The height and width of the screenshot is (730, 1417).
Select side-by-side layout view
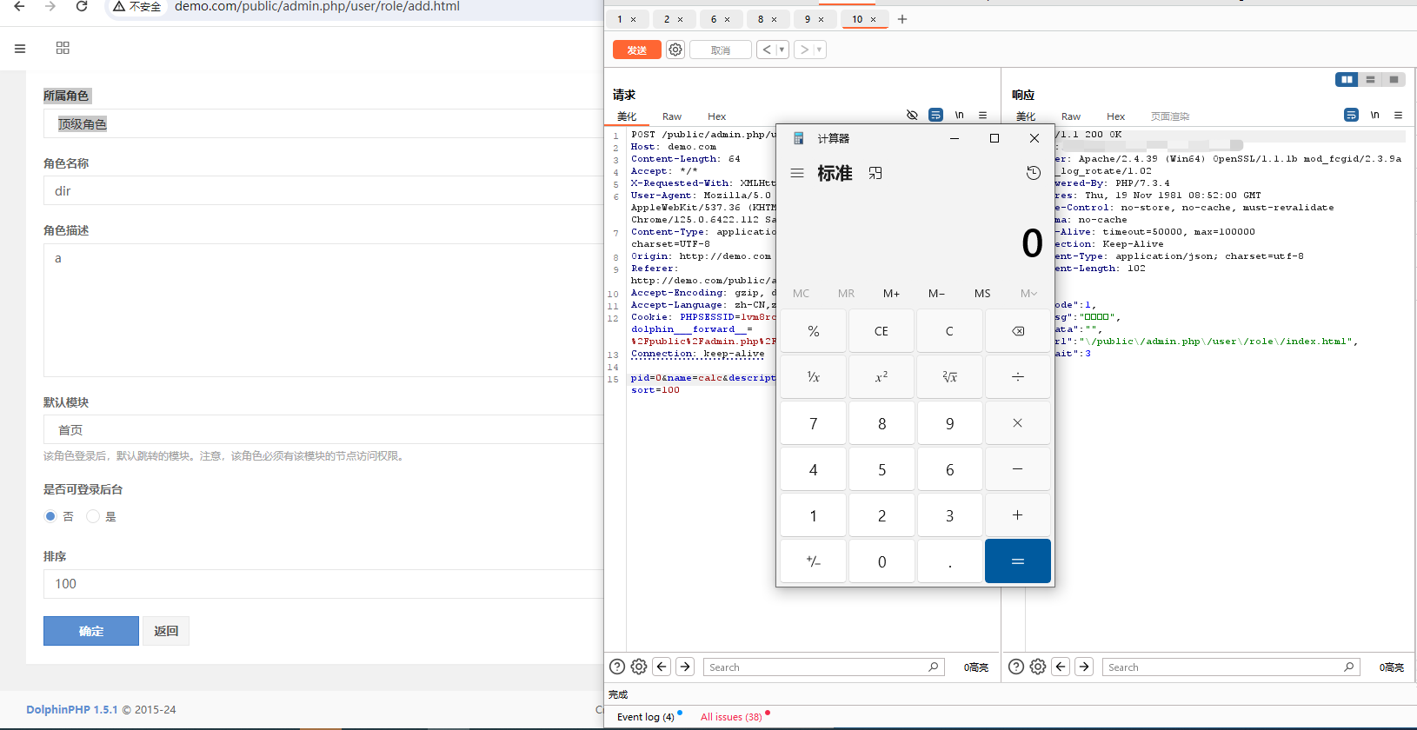(x=1347, y=79)
